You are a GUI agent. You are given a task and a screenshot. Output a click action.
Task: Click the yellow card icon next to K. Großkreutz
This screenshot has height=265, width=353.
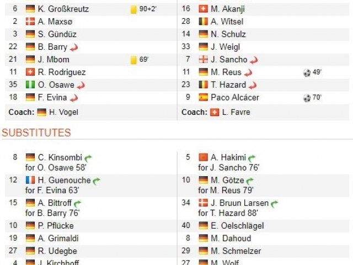(133, 9)
